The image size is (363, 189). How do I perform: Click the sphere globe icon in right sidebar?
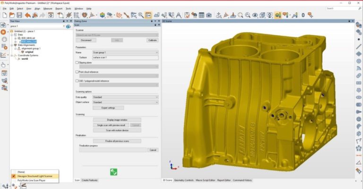point(359,119)
